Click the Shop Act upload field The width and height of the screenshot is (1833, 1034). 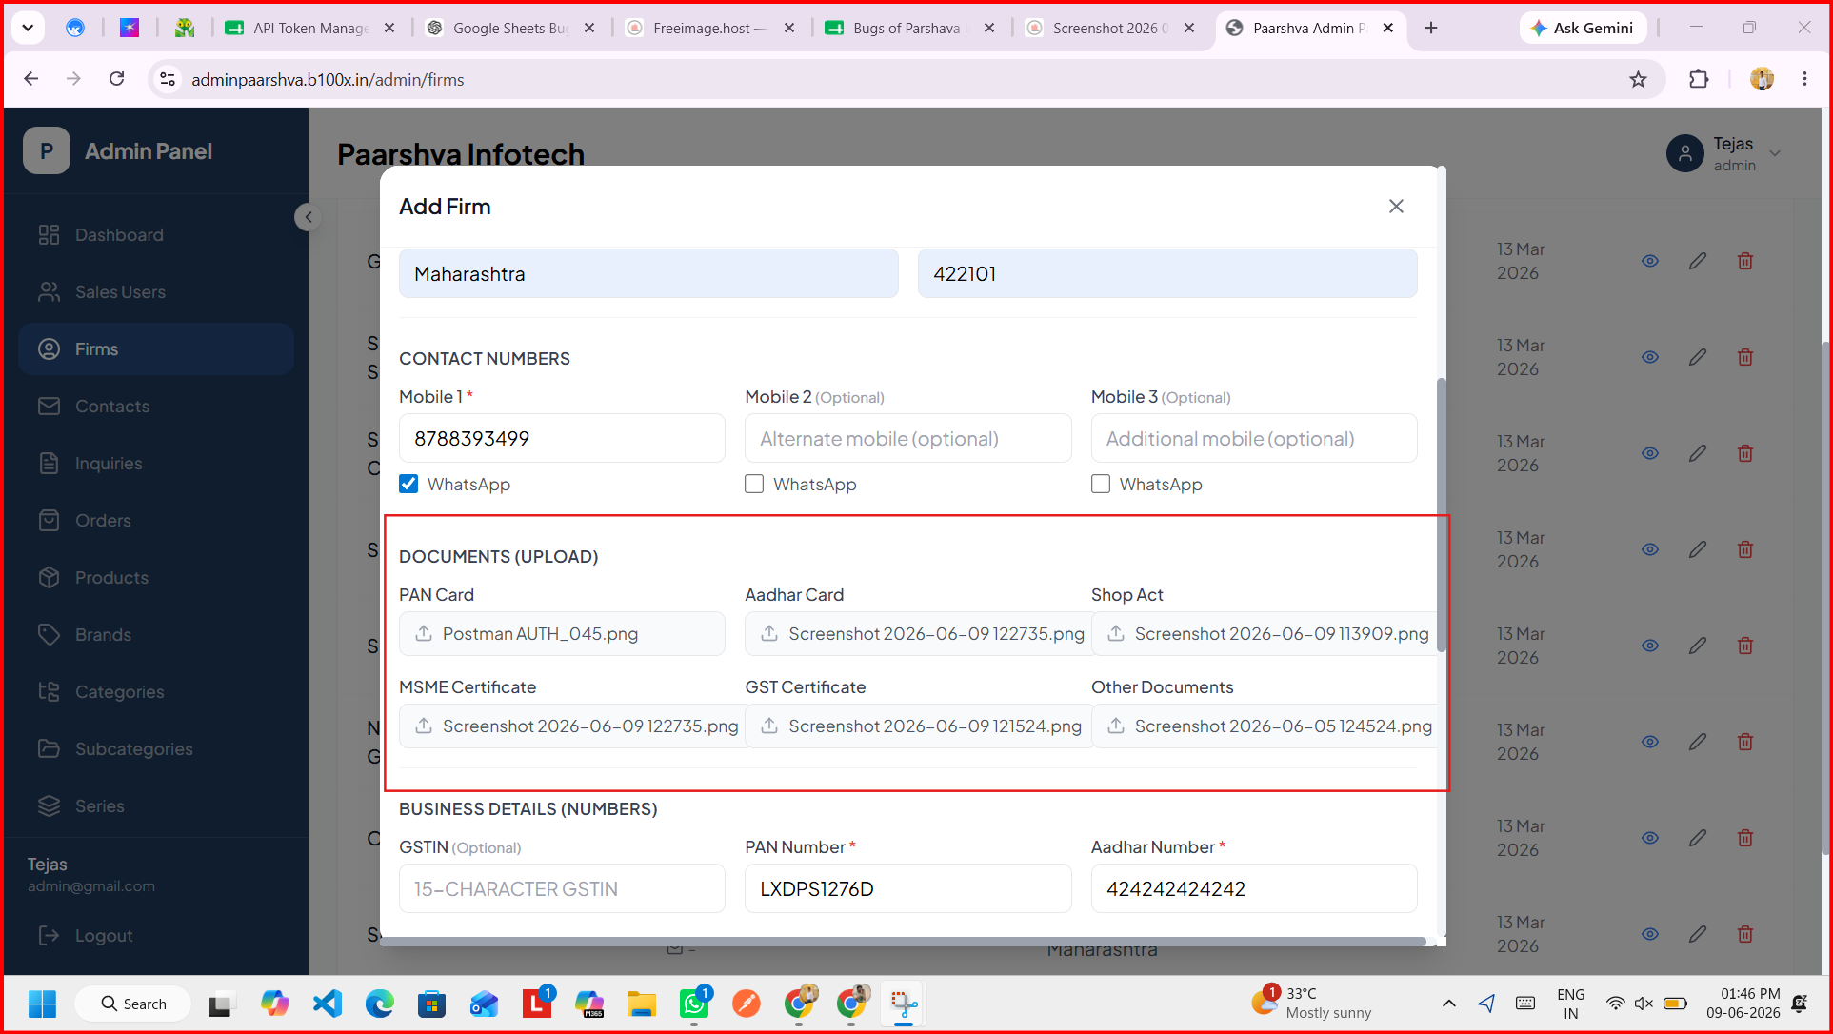coord(1264,633)
